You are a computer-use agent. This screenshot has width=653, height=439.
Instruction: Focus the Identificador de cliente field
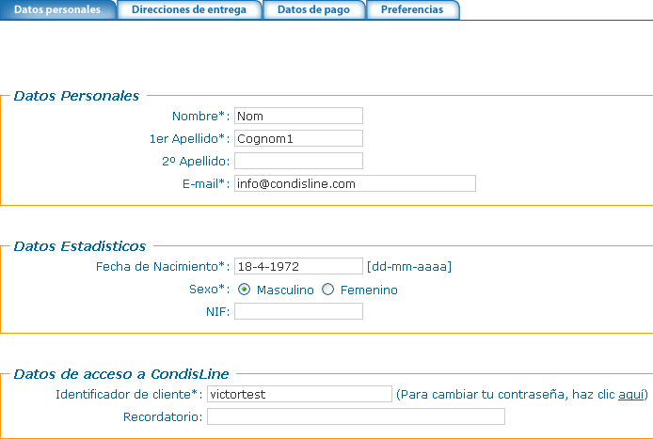299,394
